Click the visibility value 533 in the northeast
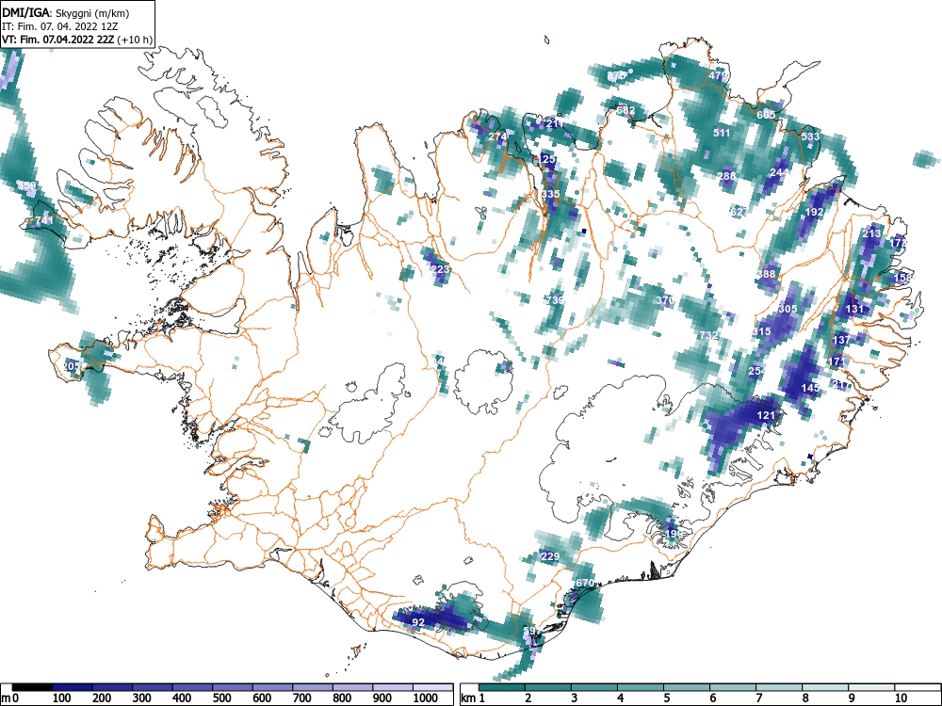The height and width of the screenshot is (706, 942). coord(810,136)
